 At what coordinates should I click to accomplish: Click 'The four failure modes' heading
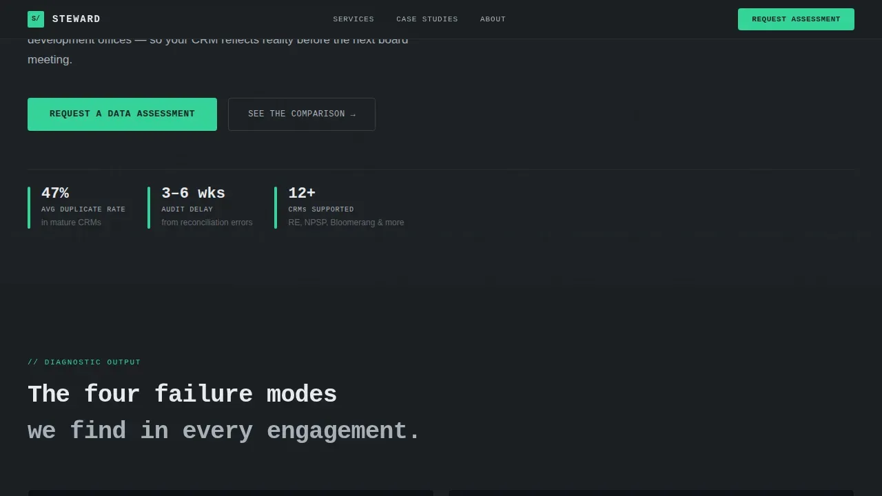pyautogui.click(x=182, y=394)
